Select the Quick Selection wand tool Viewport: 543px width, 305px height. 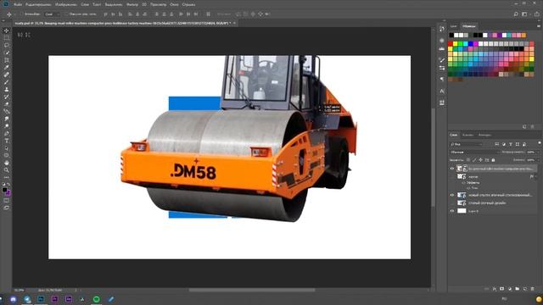pos(6,53)
